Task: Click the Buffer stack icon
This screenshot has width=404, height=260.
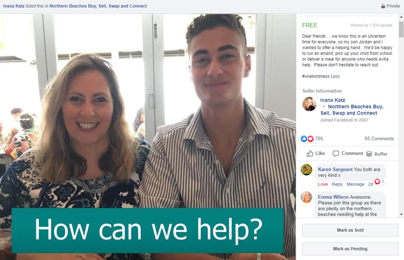Action: click(369, 153)
